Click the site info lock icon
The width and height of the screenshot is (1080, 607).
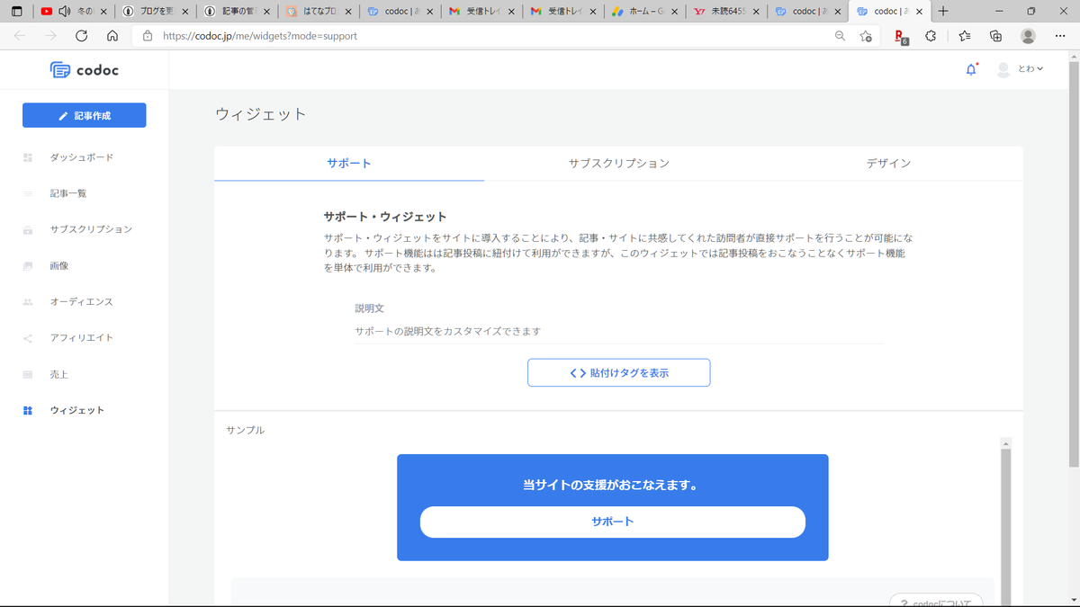pos(148,36)
